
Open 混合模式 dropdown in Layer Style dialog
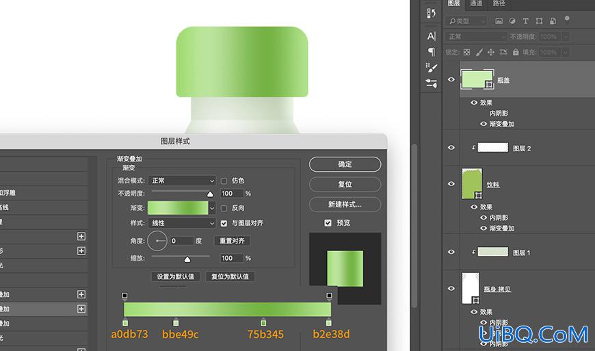click(182, 181)
